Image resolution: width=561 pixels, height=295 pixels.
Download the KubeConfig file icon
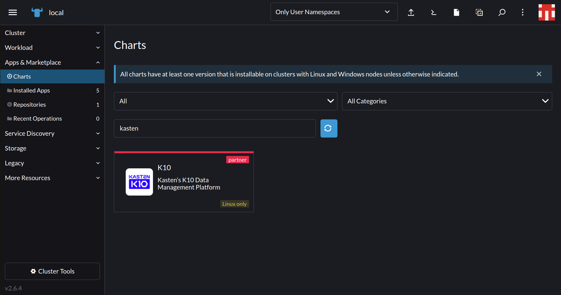(x=456, y=12)
